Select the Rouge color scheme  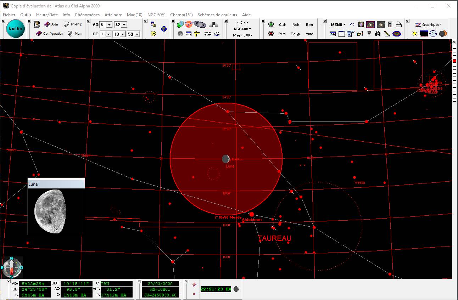point(296,34)
